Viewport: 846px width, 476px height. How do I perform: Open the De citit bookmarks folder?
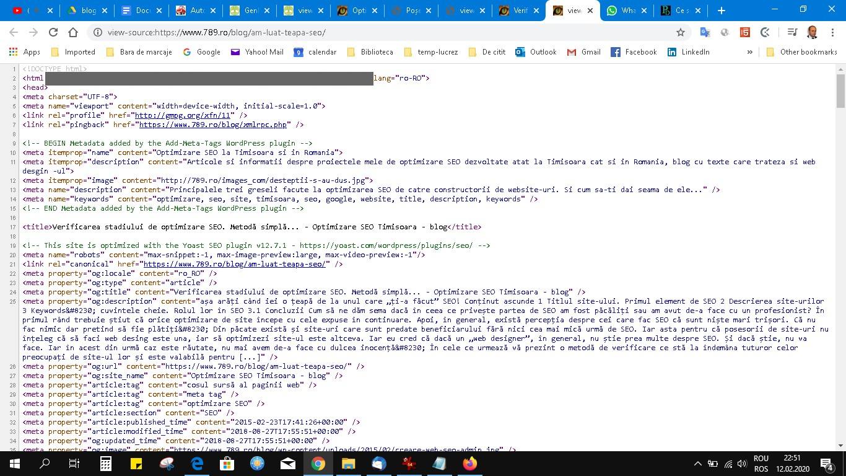click(x=487, y=52)
